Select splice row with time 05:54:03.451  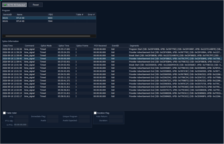(x=112, y=65)
